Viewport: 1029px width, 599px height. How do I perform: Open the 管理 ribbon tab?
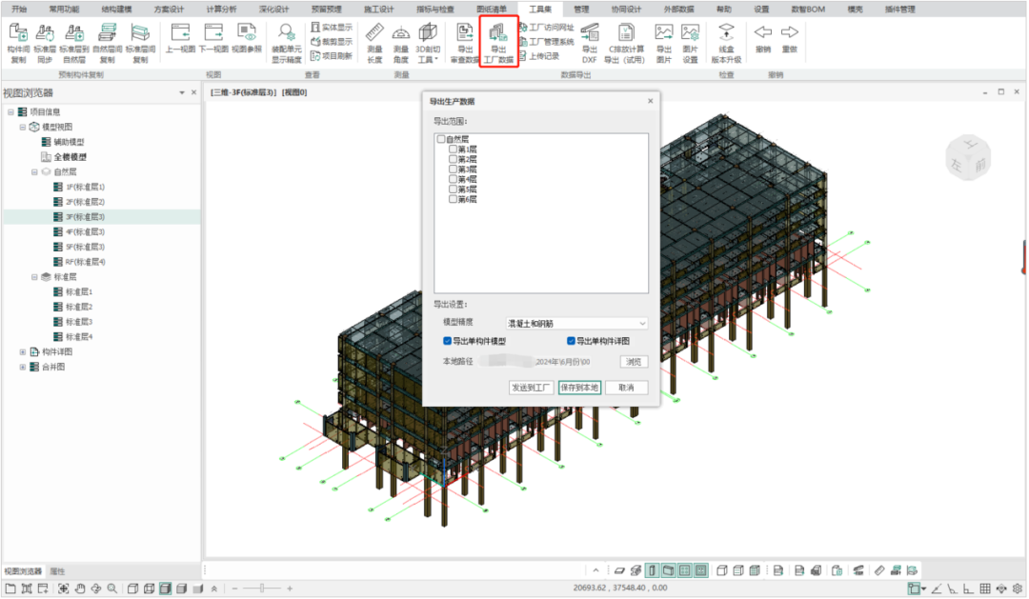[x=581, y=10]
